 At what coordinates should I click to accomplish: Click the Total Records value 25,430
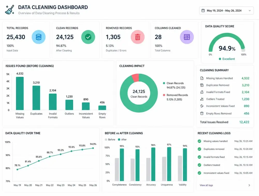pyautogui.click(x=16, y=37)
